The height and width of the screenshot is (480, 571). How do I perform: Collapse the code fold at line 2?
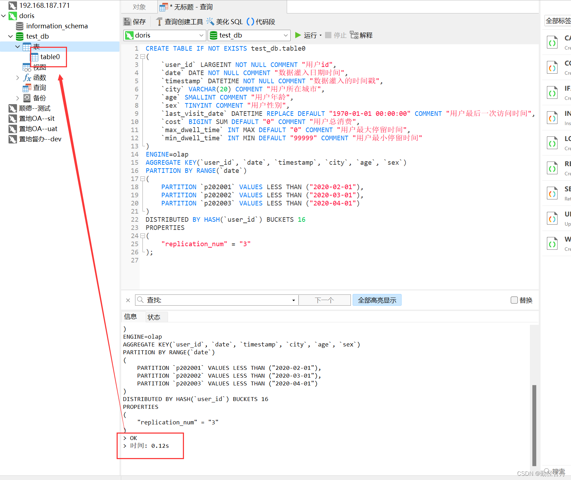click(x=142, y=56)
